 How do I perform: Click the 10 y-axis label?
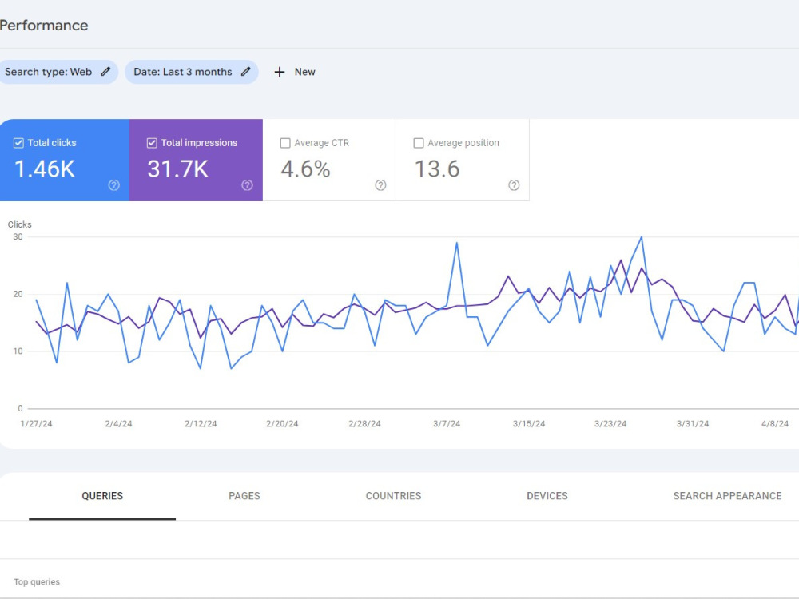pyautogui.click(x=18, y=351)
